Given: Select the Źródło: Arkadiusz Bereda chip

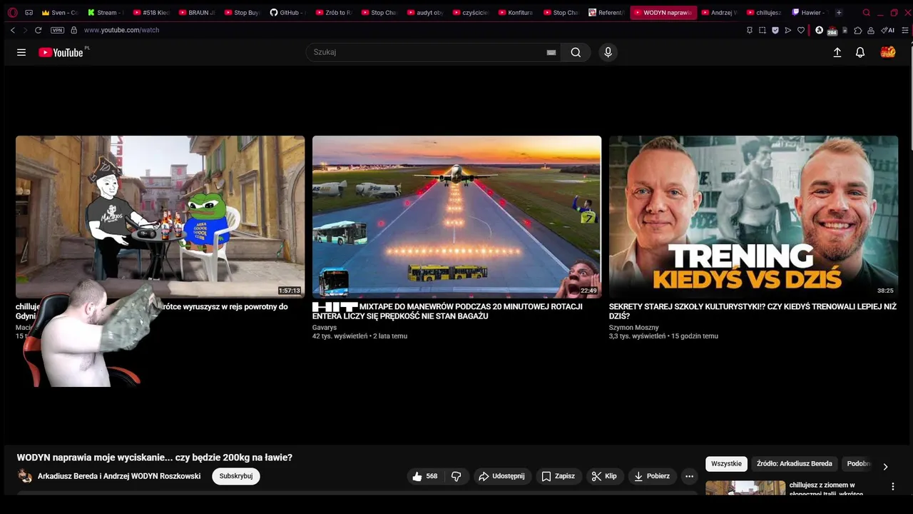Looking at the screenshot, I should click(795, 464).
